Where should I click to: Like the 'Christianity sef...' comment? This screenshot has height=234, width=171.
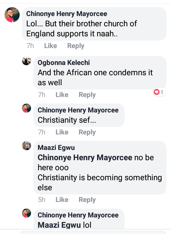tap(62, 132)
